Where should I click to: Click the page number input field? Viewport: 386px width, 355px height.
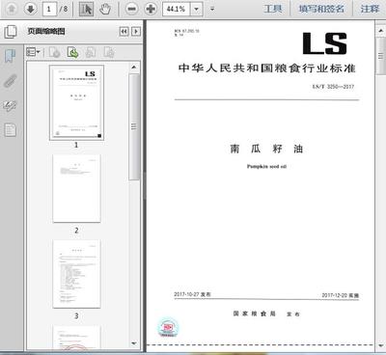tap(49, 9)
